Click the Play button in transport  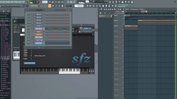pyautogui.click(x=34, y=2)
